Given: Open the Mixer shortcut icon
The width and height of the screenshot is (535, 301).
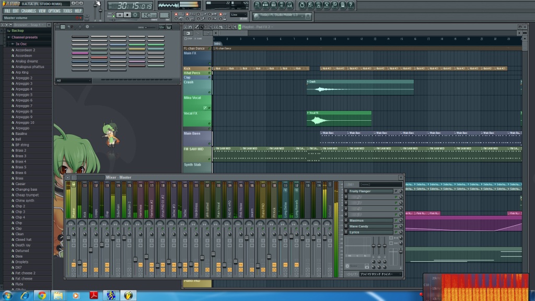Looking at the screenshot, I should 289,5.
